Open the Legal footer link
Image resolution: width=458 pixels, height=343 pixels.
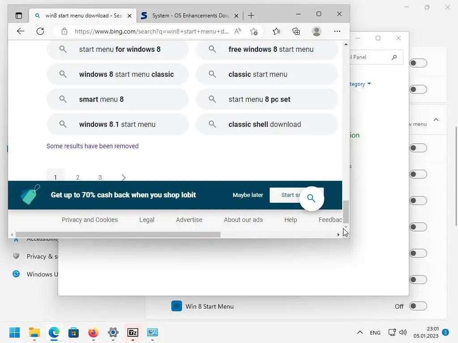click(x=147, y=220)
